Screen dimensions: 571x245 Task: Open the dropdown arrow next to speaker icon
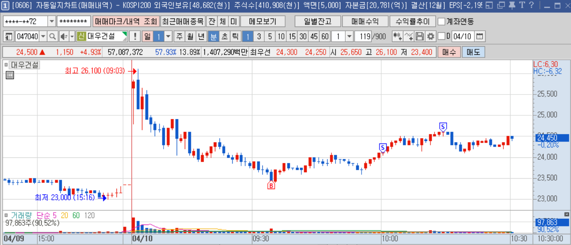[x=72, y=37]
